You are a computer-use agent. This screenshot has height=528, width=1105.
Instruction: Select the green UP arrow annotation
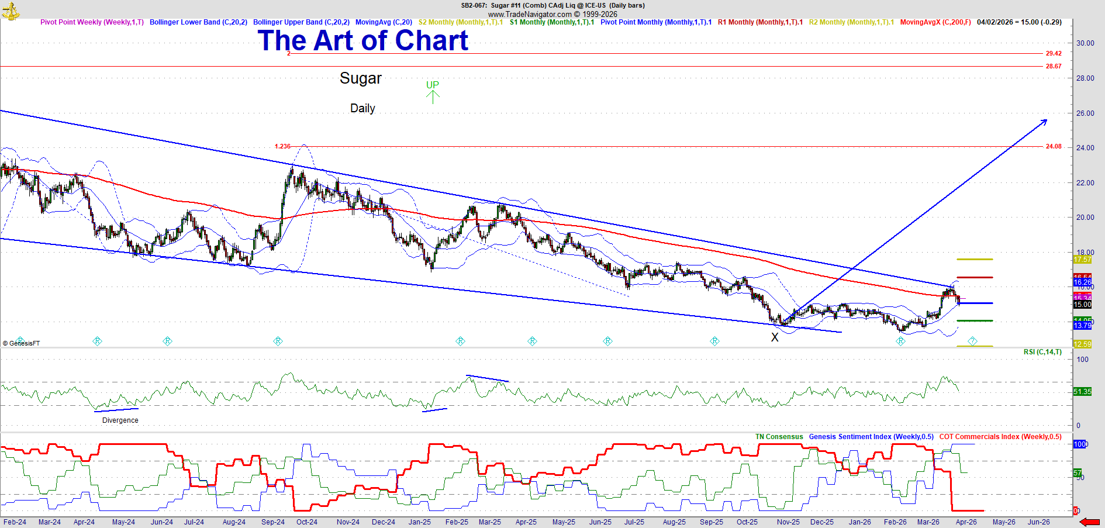pyautogui.click(x=432, y=92)
